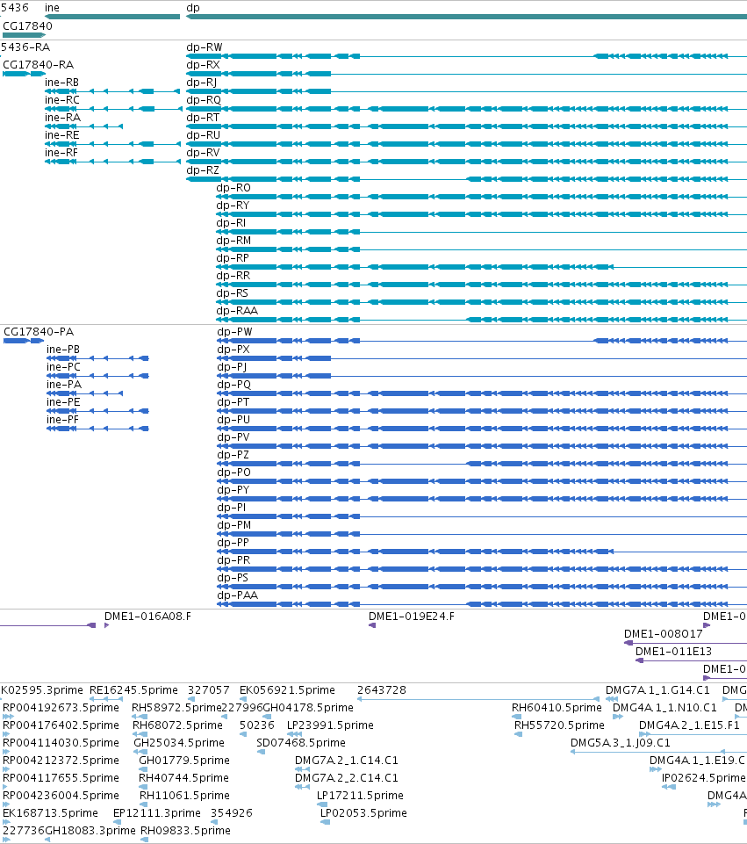
Task: Click the dp-RU transcript label
Action: coord(204,135)
